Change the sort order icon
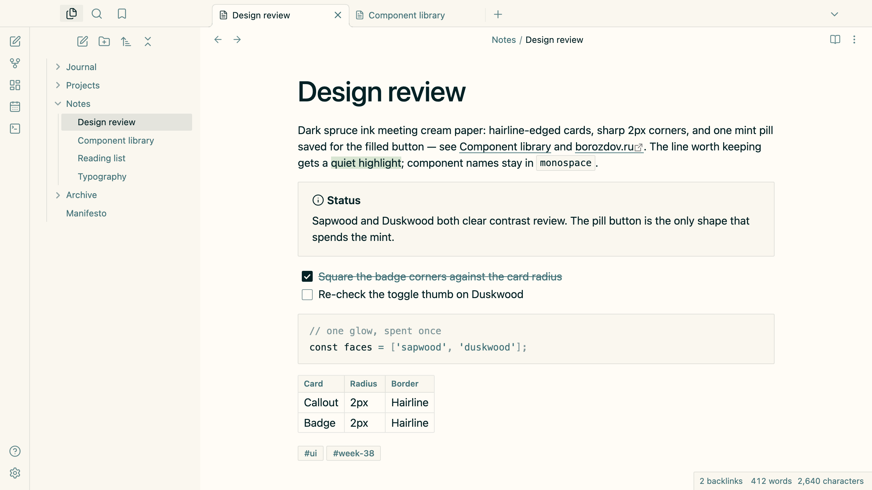Image resolution: width=872 pixels, height=490 pixels. point(126,42)
